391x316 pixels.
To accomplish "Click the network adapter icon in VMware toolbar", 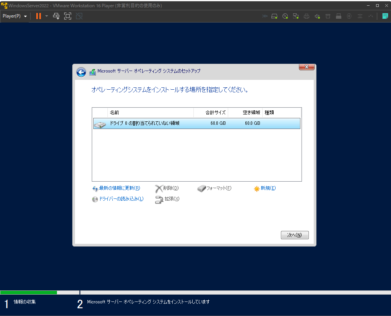I will (295, 16).
